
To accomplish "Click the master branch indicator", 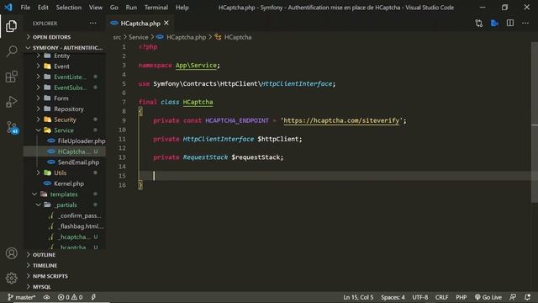I will pos(22,297).
